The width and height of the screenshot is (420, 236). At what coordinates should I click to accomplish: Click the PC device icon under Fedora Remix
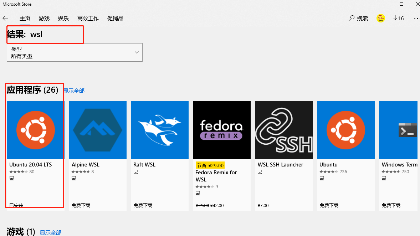tap(198, 193)
